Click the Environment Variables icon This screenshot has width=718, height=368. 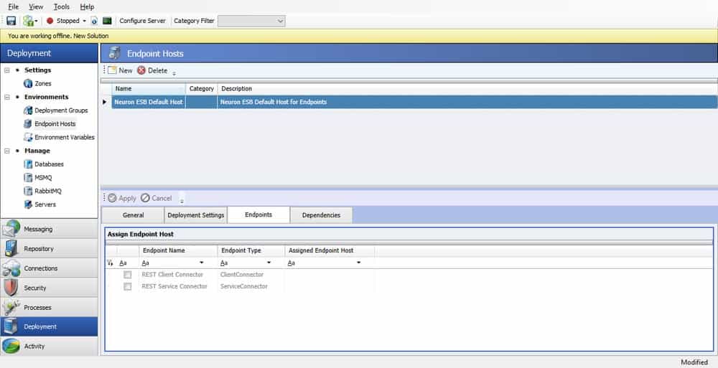[x=28, y=137]
